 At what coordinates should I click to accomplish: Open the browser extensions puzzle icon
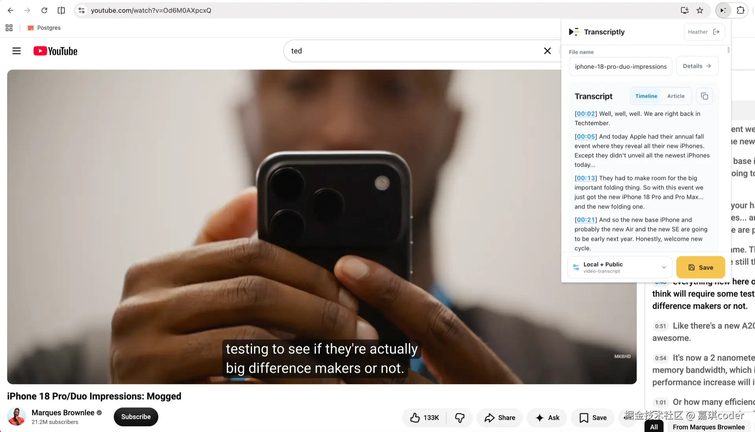pos(740,11)
